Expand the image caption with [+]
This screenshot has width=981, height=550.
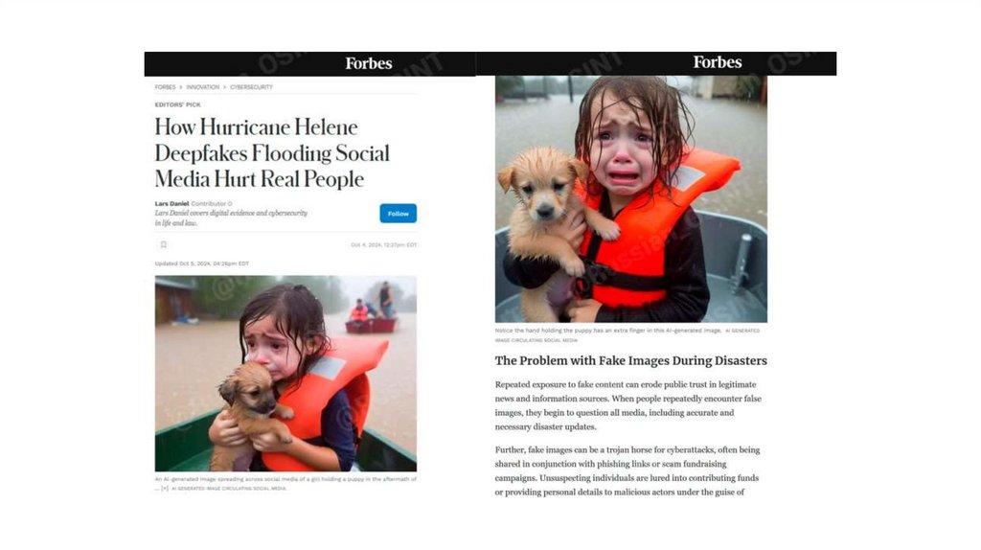click(x=165, y=488)
